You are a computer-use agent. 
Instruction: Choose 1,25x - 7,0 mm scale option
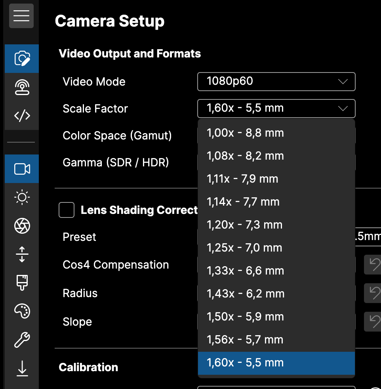(276, 248)
